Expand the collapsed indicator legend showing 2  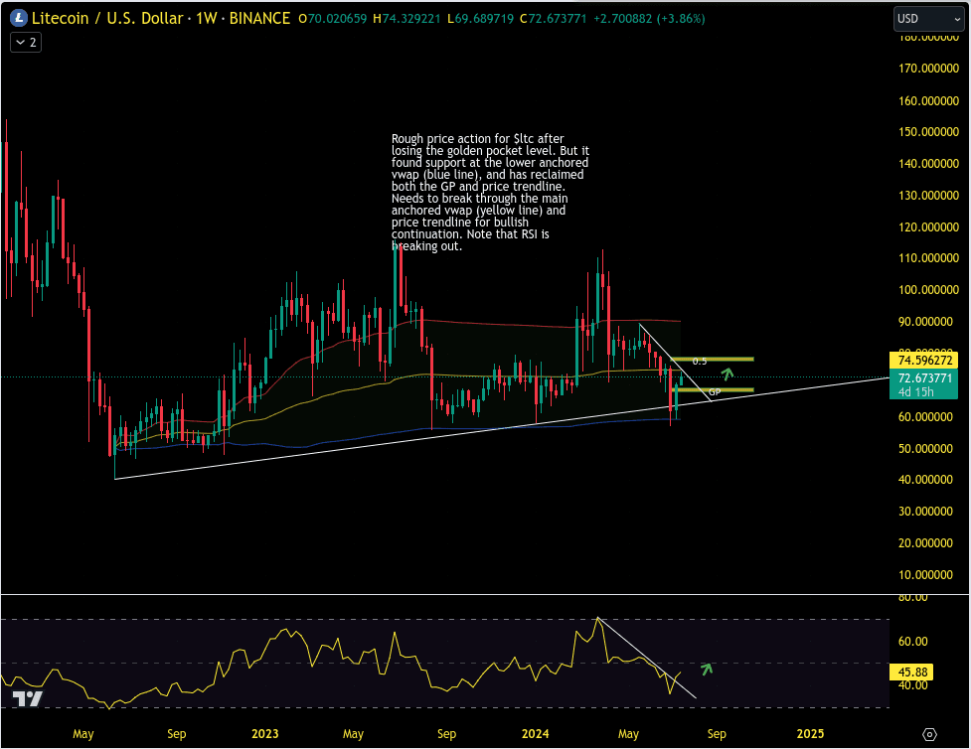[x=26, y=42]
